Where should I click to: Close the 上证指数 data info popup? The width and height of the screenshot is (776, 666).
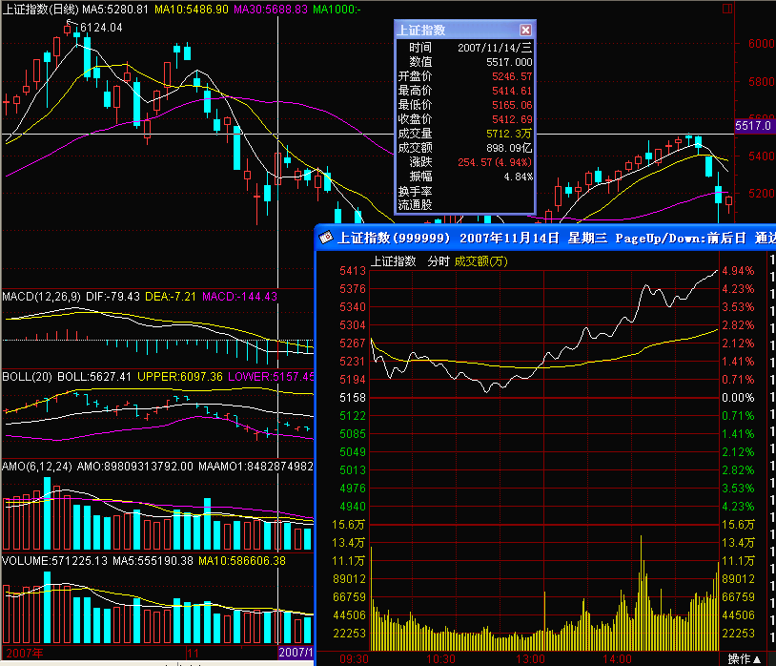pos(525,31)
